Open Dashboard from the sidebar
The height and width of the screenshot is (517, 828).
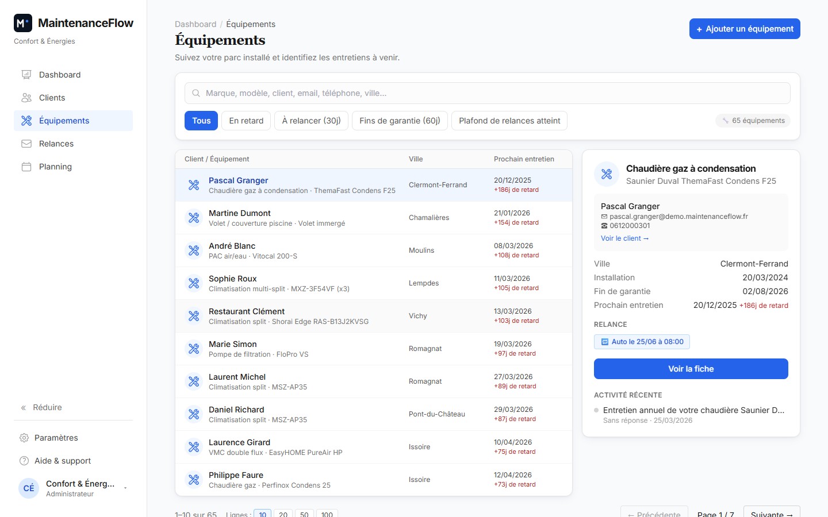pyautogui.click(x=73, y=75)
